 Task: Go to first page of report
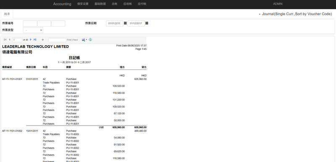click(x=5, y=39)
